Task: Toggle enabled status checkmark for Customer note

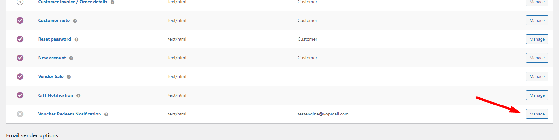Action: 20,20
